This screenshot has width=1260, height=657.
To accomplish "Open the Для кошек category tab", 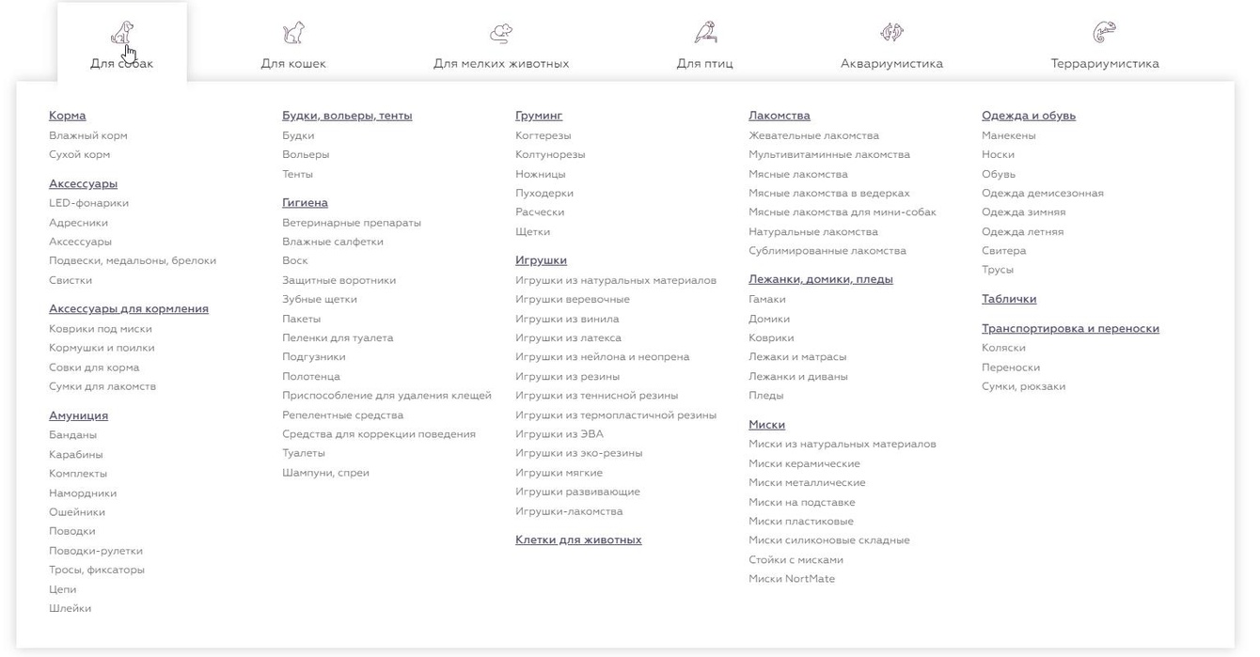I will pos(293,64).
